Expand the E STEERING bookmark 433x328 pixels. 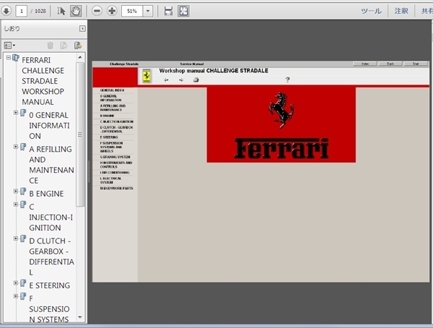[x=16, y=283]
